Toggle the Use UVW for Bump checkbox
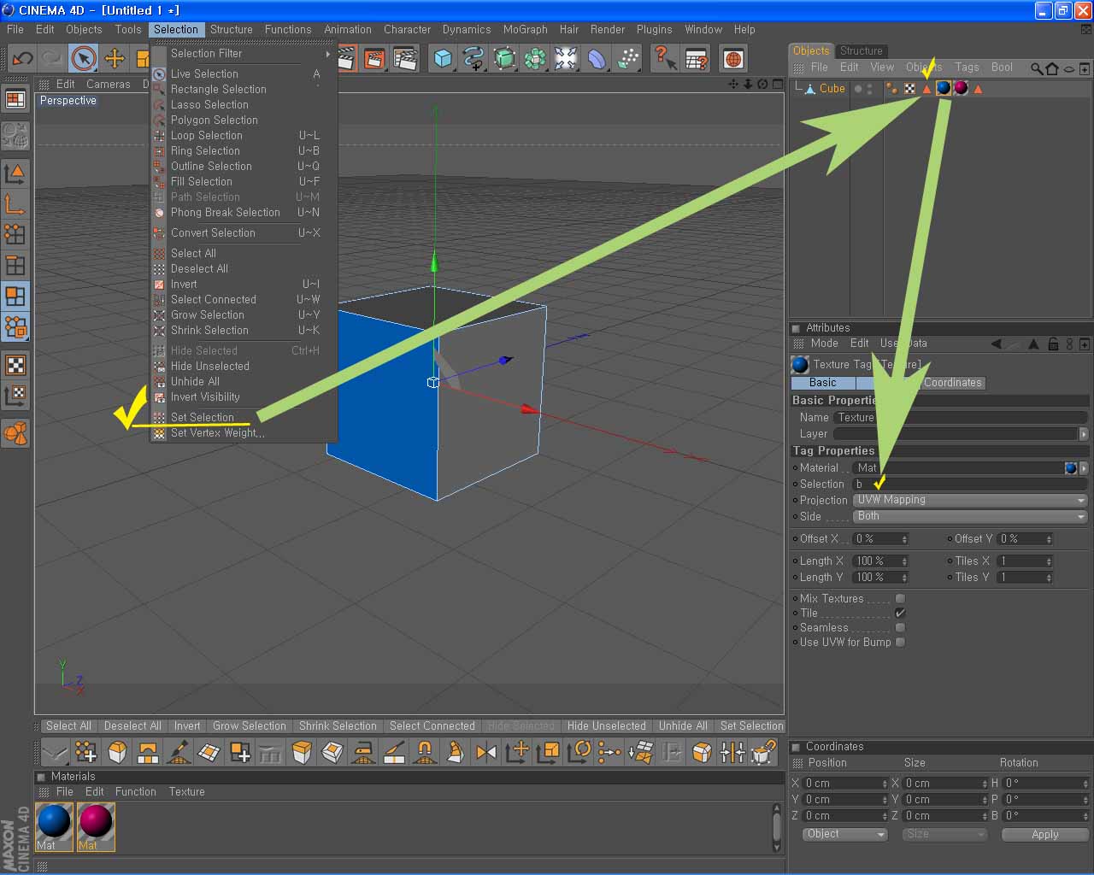1094x875 pixels. [900, 642]
